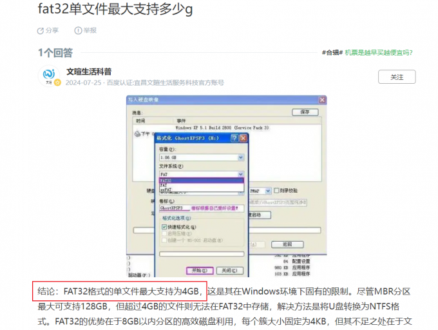Click the 卷标 GhostXPSP3 input field
Screen dimensions: 438x330
tap(202, 208)
